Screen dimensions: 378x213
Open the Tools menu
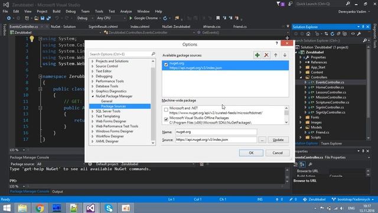99,11
